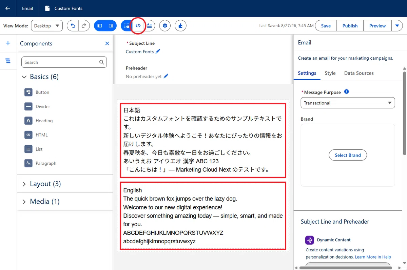Click the plus add-component icon
The width and height of the screenshot is (407, 270).
point(8,43)
